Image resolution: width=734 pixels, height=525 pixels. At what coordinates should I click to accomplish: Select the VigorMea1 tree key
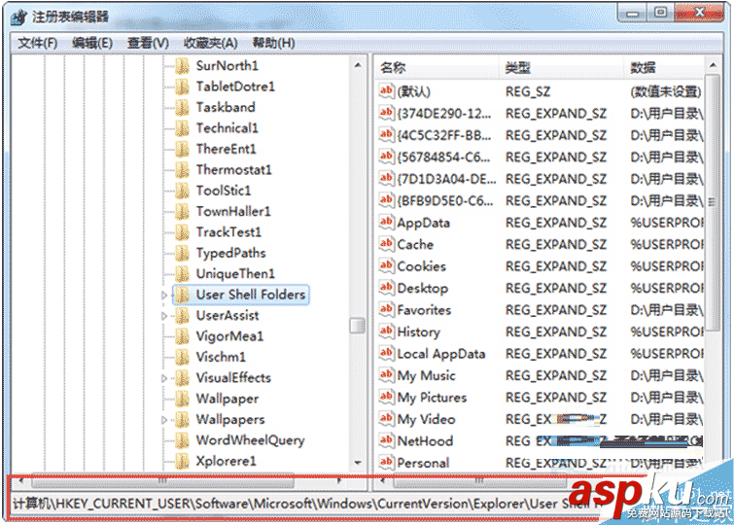pyautogui.click(x=229, y=336)
